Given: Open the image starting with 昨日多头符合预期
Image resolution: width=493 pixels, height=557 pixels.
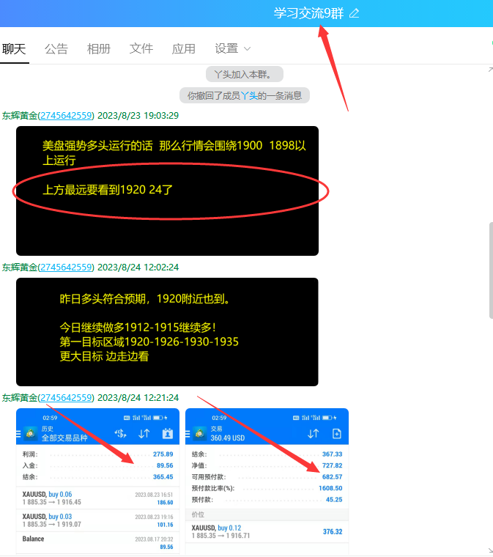Looking at the screenshot, I should click(167, 331).
